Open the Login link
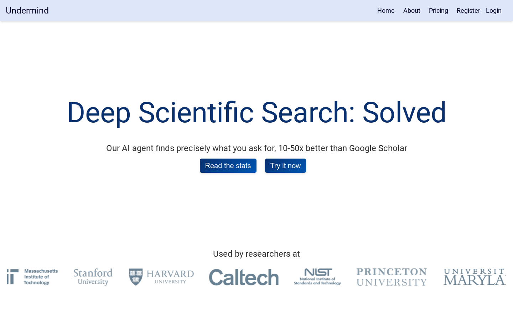The image size is (513, 320). click(494, 11)
